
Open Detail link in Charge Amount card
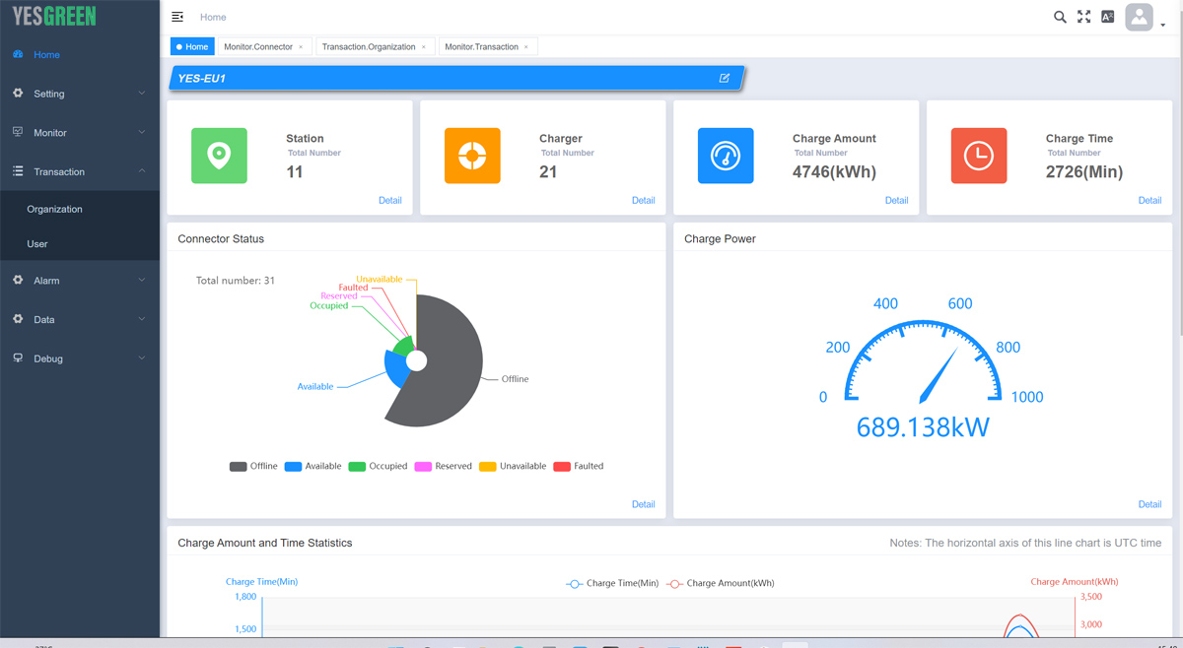pyautogui.click(x=896, y=200)
